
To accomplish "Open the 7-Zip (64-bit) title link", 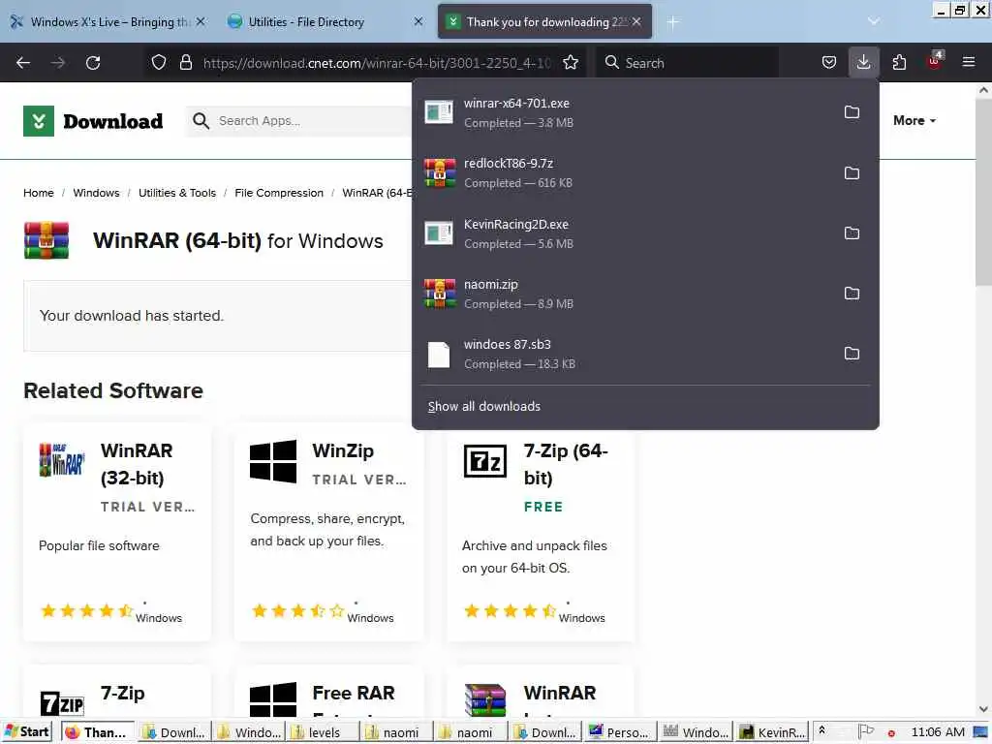I will pyautogui.click(x=566, y=464).
